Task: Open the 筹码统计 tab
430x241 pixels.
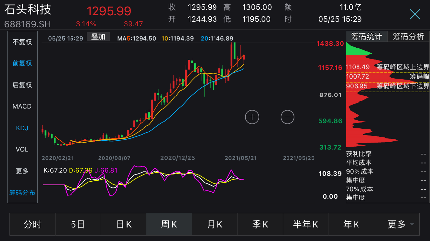Action: (366, 37)
